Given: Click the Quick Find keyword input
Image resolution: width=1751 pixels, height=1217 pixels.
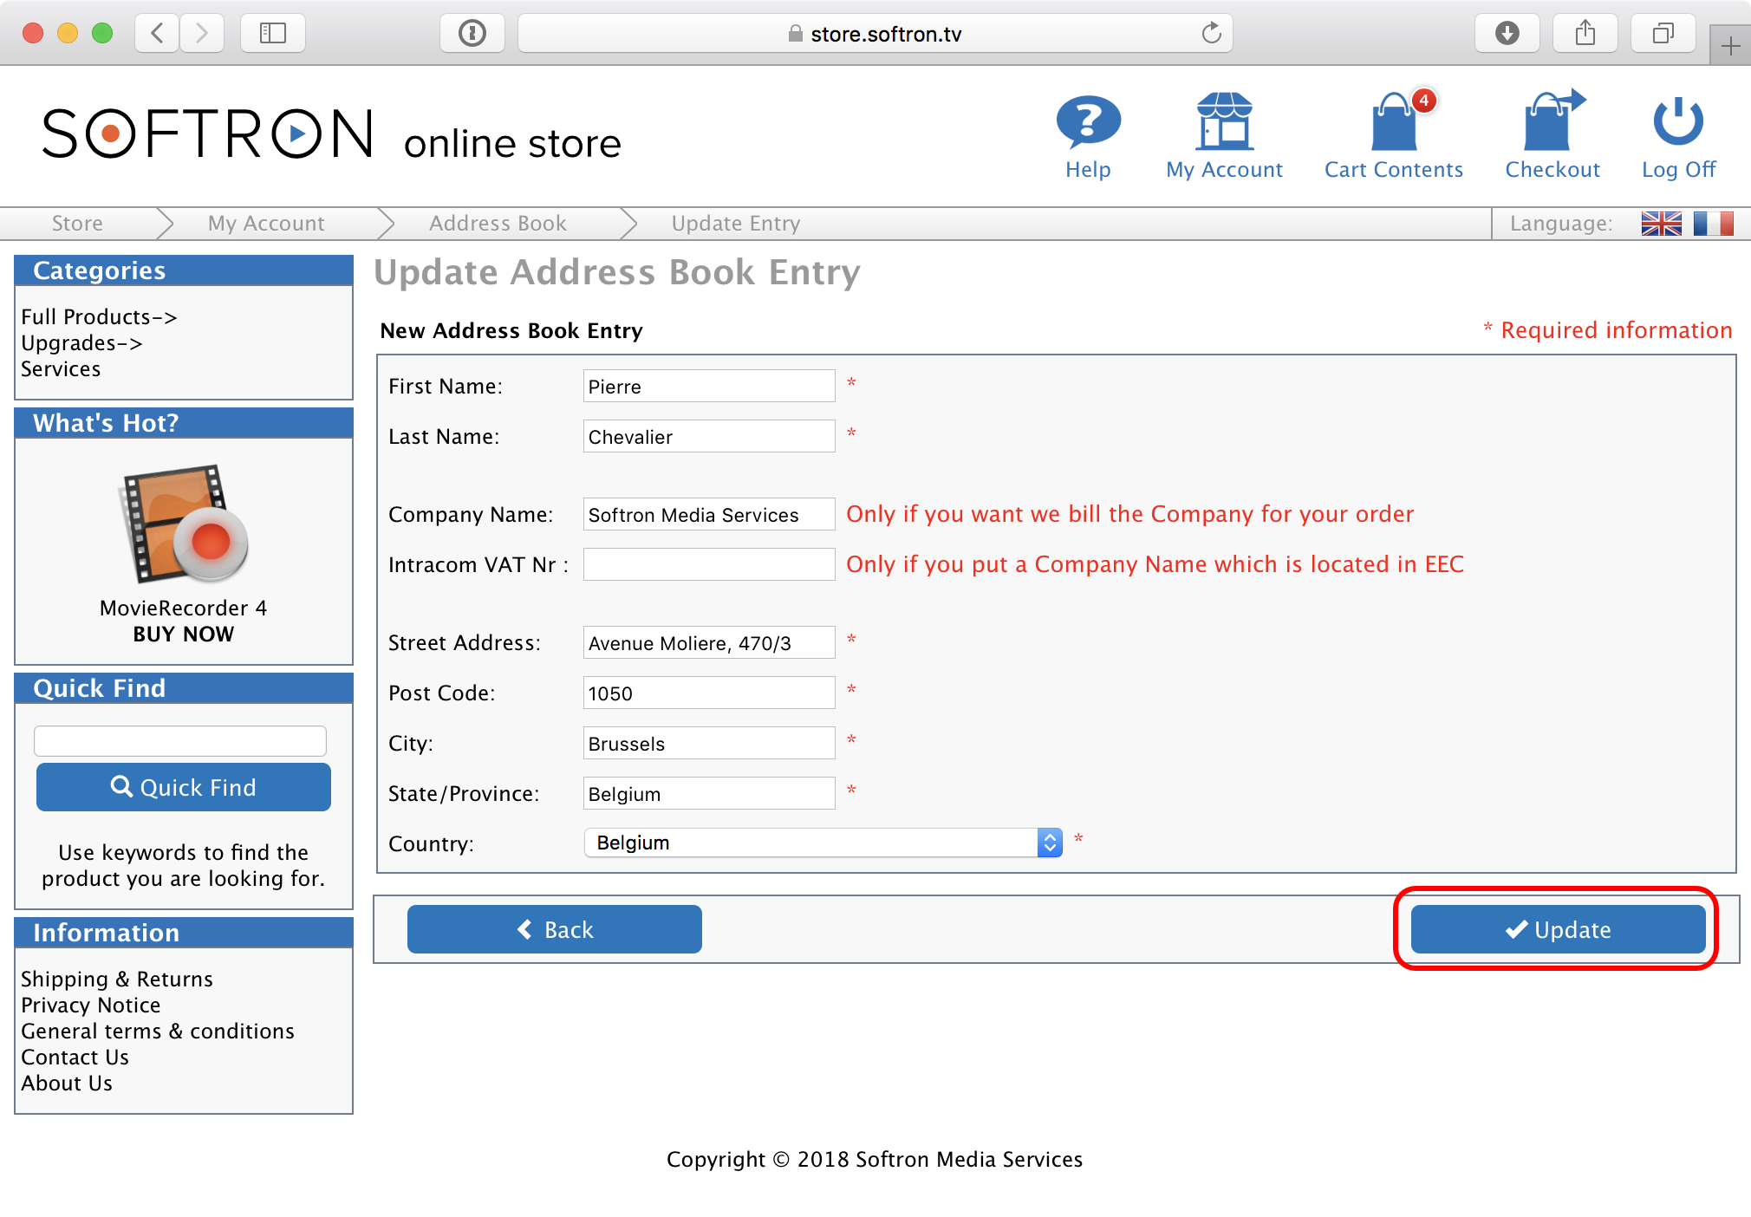Looking at the screenshot, I should 180,741.
